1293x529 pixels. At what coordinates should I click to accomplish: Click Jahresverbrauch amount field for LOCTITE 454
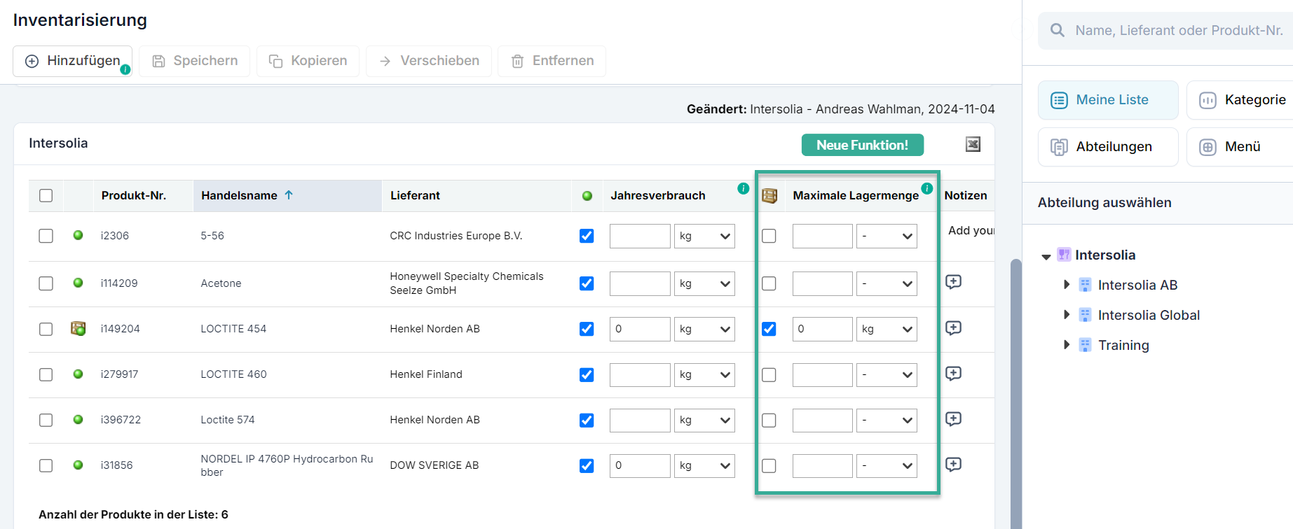click(640, 329)
